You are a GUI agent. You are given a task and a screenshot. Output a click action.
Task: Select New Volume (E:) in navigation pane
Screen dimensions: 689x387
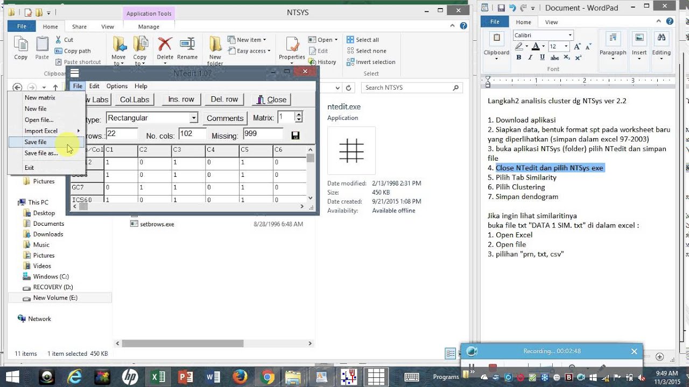55,298
